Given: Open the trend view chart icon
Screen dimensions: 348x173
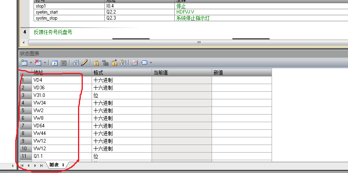Looking at the screenshot, I should point(135,63).
